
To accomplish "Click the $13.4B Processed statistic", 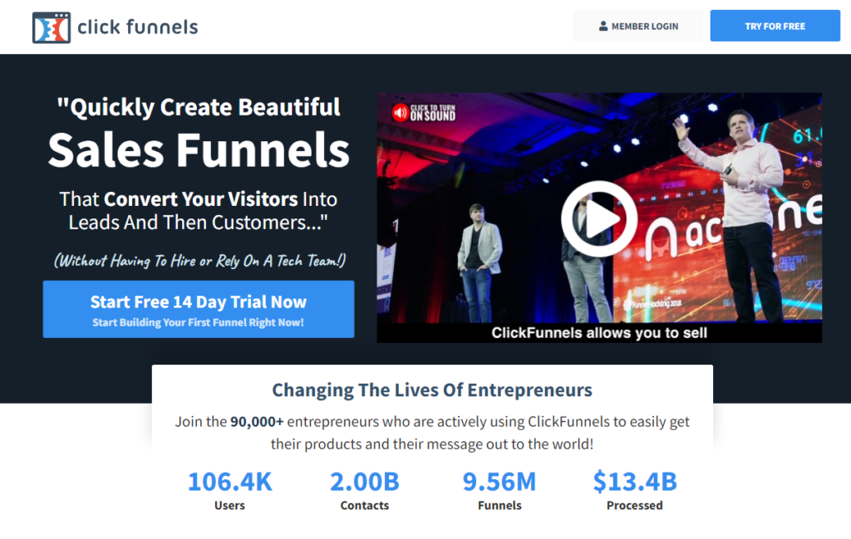I will coord(635,490).
